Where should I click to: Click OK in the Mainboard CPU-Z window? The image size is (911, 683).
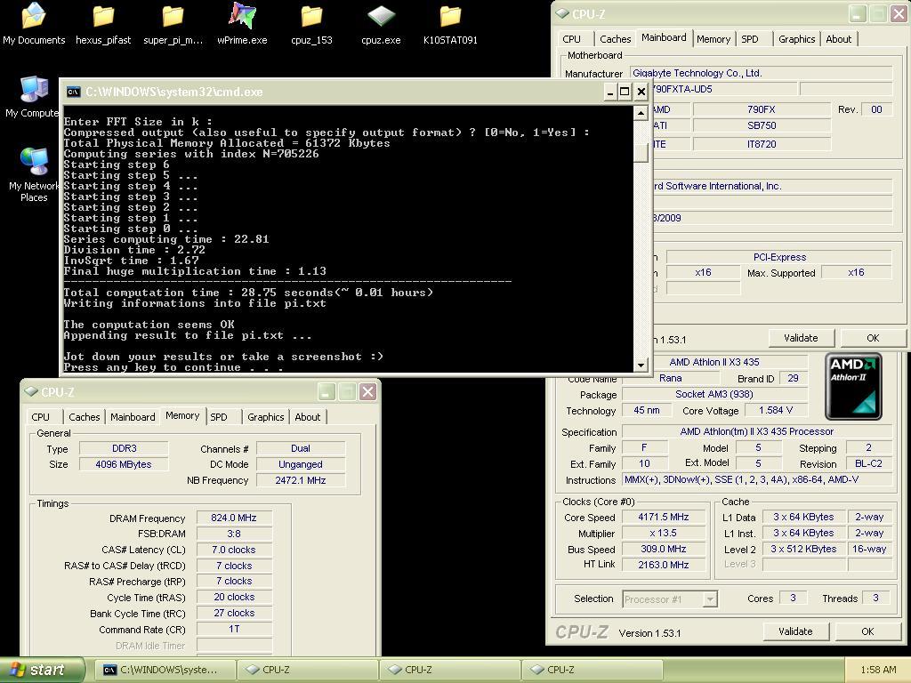coord(873,338)
